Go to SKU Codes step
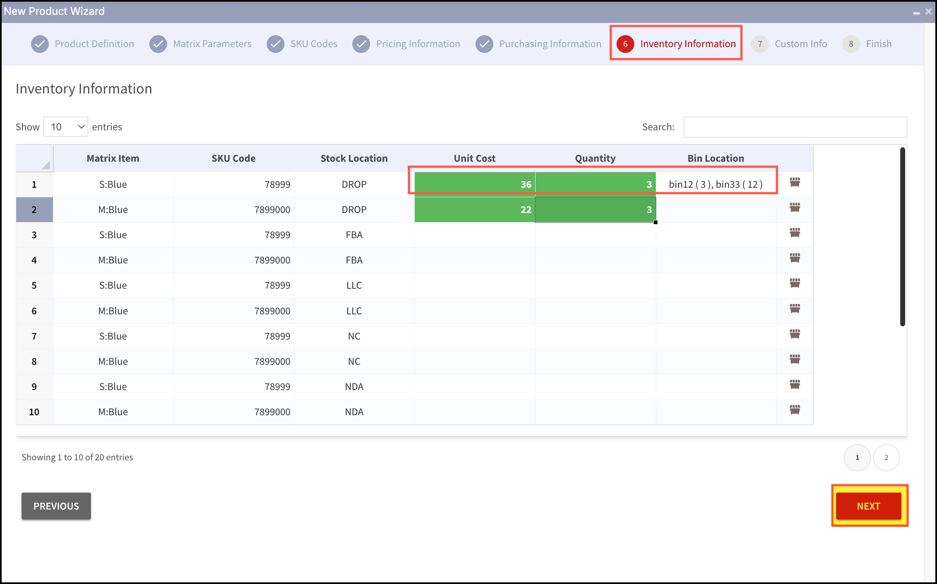The image size is (937, 584). [314, 44]
